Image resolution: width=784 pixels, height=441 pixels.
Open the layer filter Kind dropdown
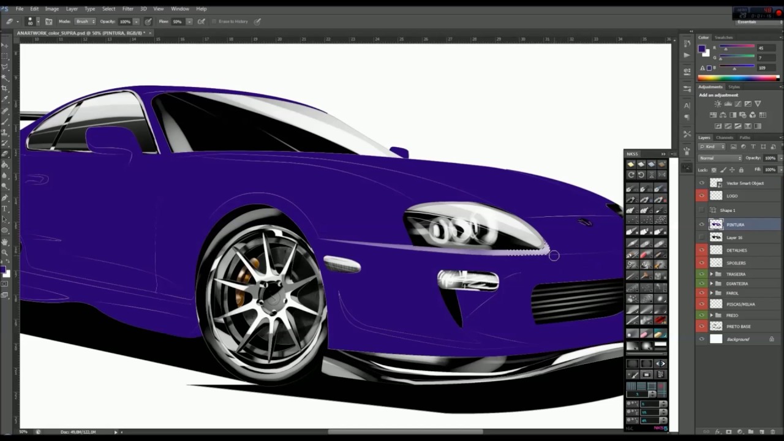pos(712,146)
